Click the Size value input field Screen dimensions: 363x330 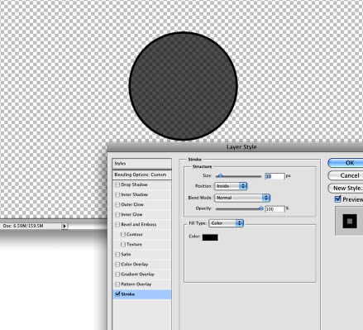(275, 176)
